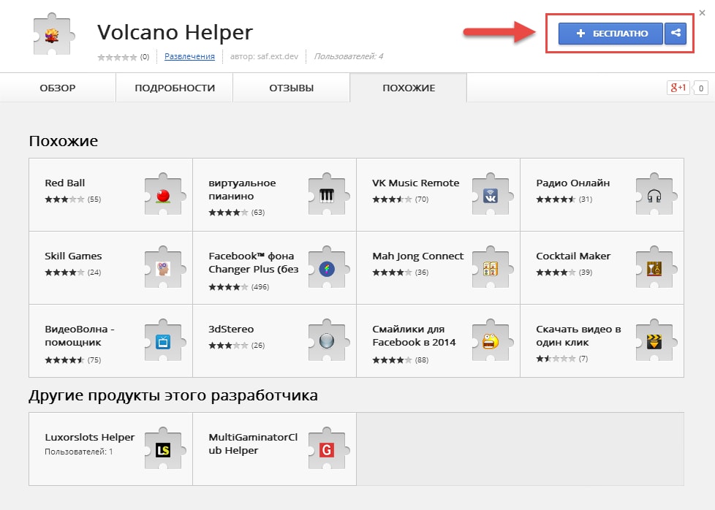Switch to the Обзор tab

click(x=58, y=88)
